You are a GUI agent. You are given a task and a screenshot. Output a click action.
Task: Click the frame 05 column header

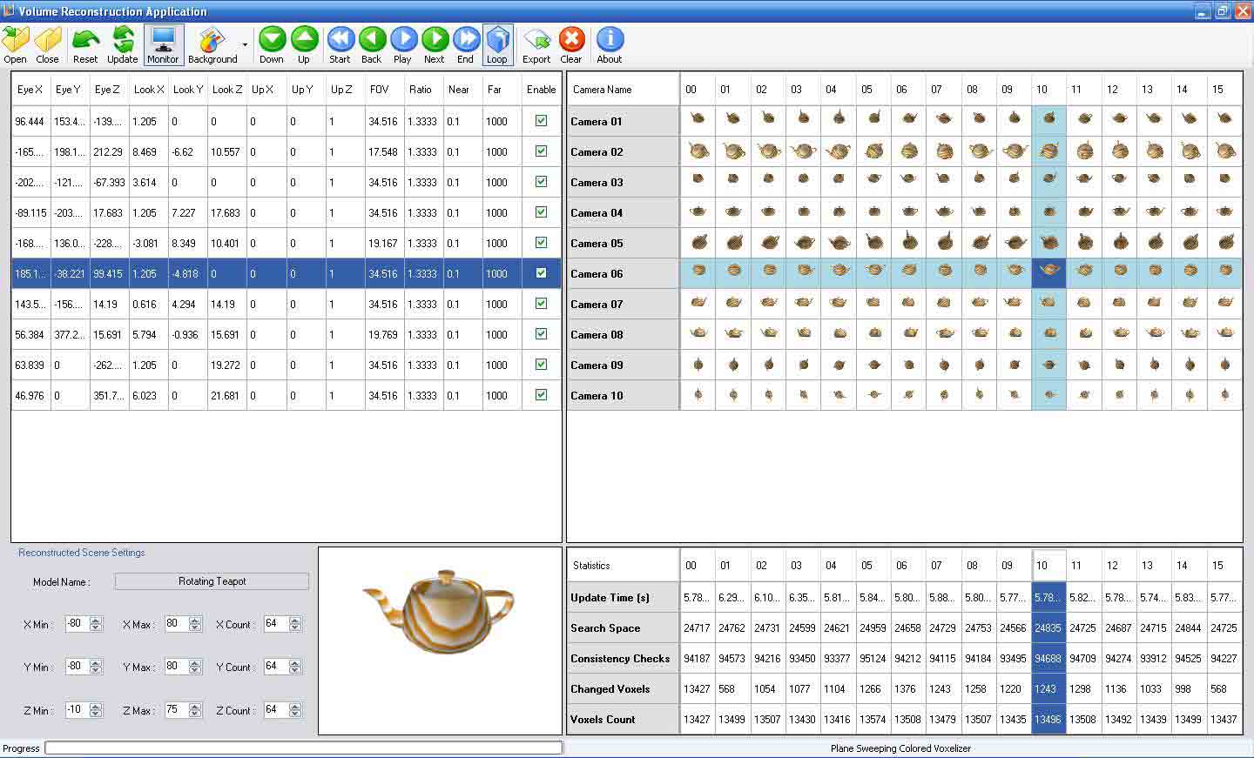pos(866,90)
